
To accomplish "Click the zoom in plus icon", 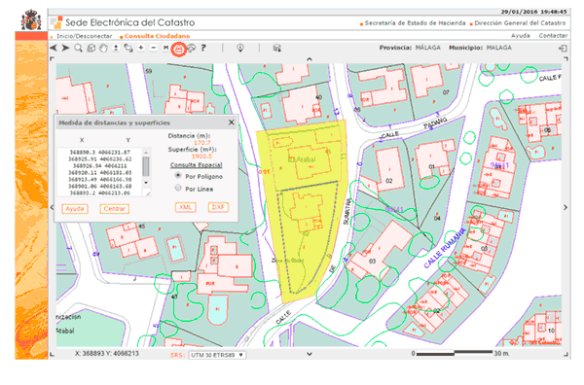I will 141,48.
